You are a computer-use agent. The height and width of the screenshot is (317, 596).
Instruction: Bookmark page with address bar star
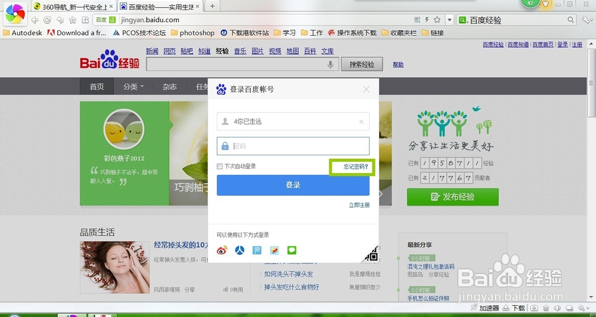437,20
